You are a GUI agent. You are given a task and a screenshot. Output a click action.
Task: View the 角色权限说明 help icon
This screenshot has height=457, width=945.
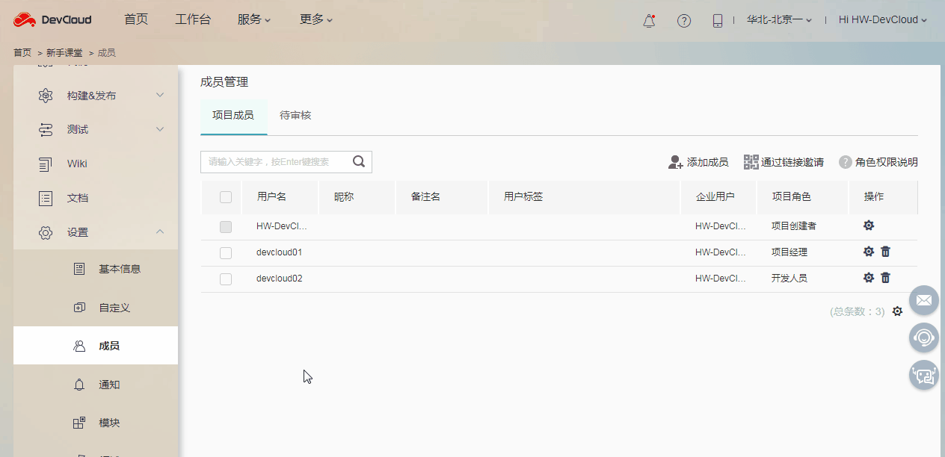coord(845,162)
